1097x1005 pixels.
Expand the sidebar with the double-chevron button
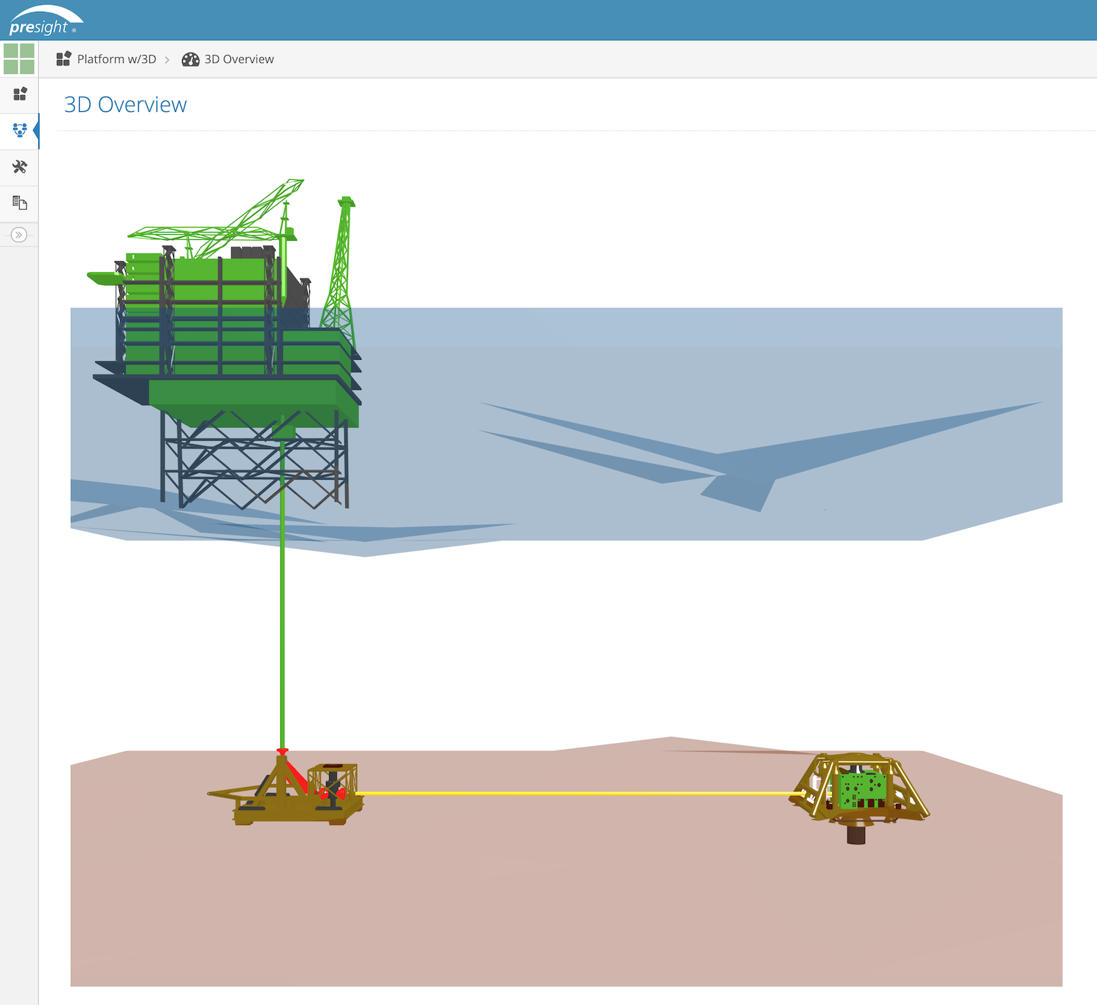click(19, 235)
